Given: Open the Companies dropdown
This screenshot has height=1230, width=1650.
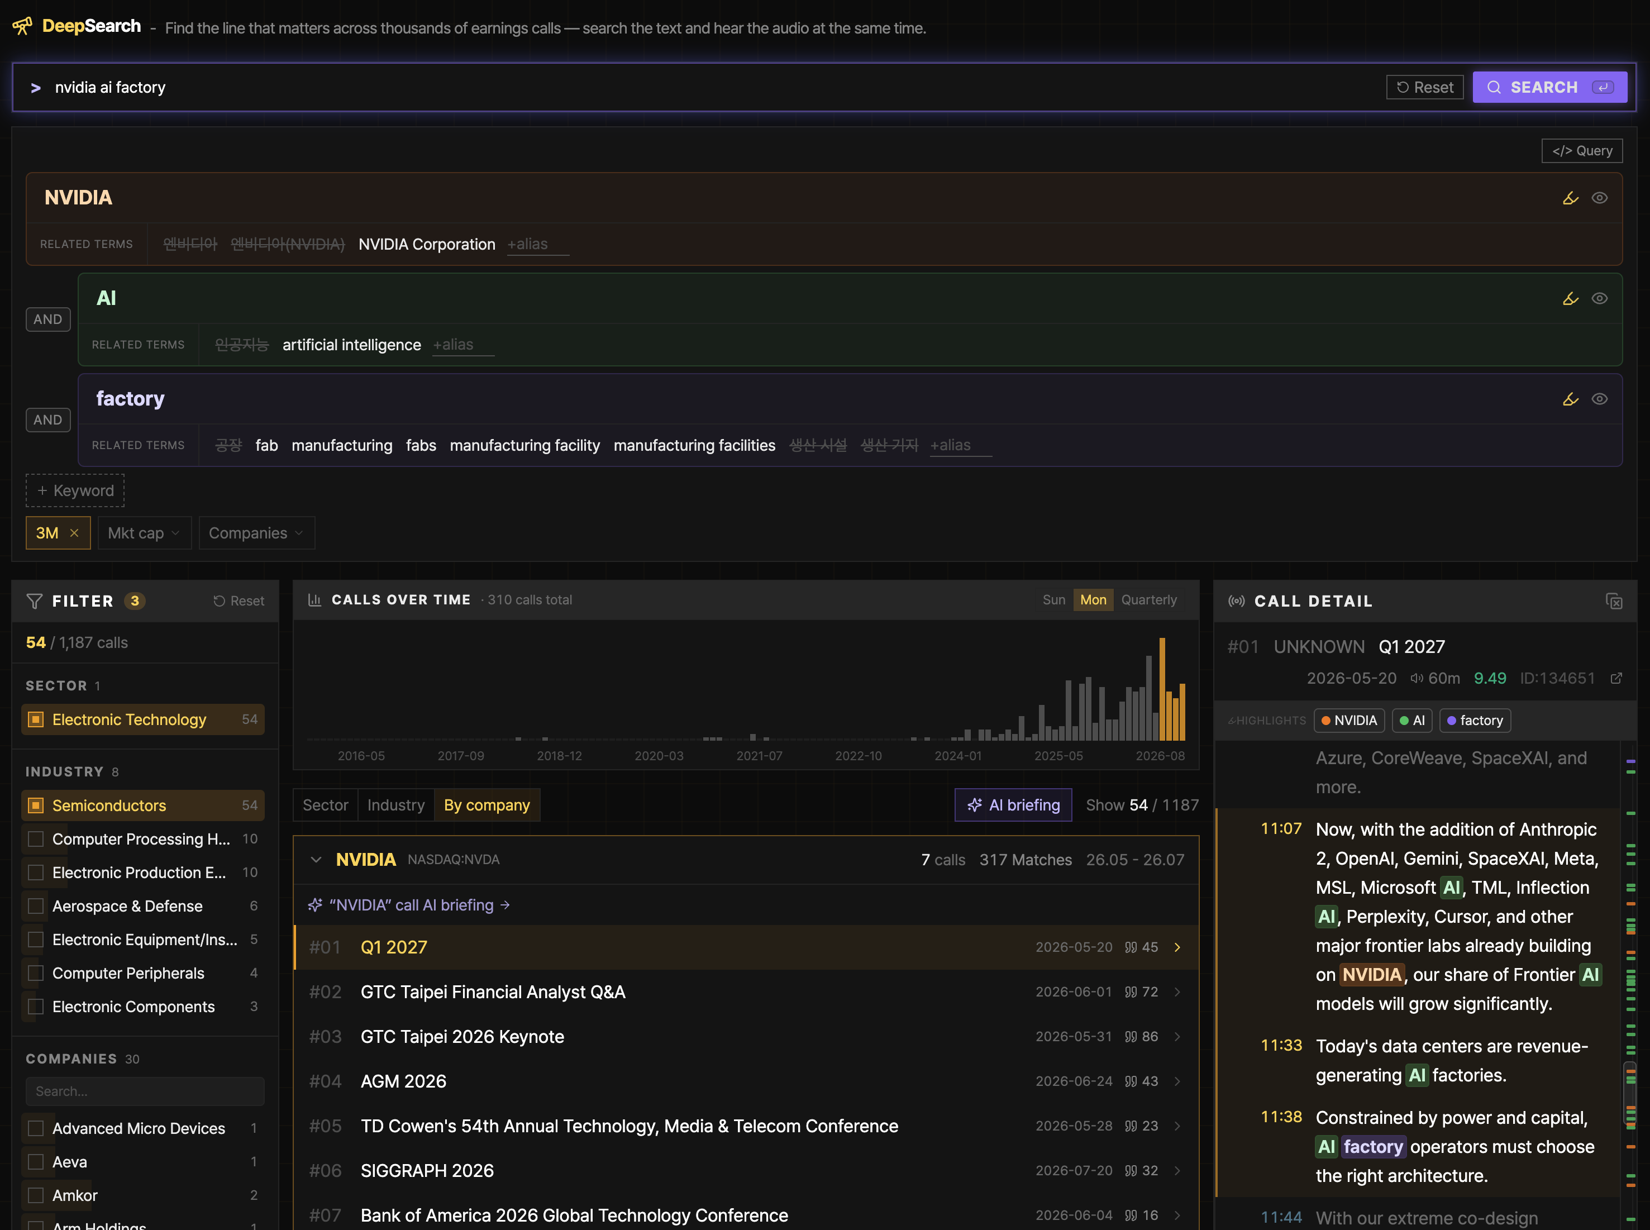Looking at the screenshot, I should tap(257, 533).
